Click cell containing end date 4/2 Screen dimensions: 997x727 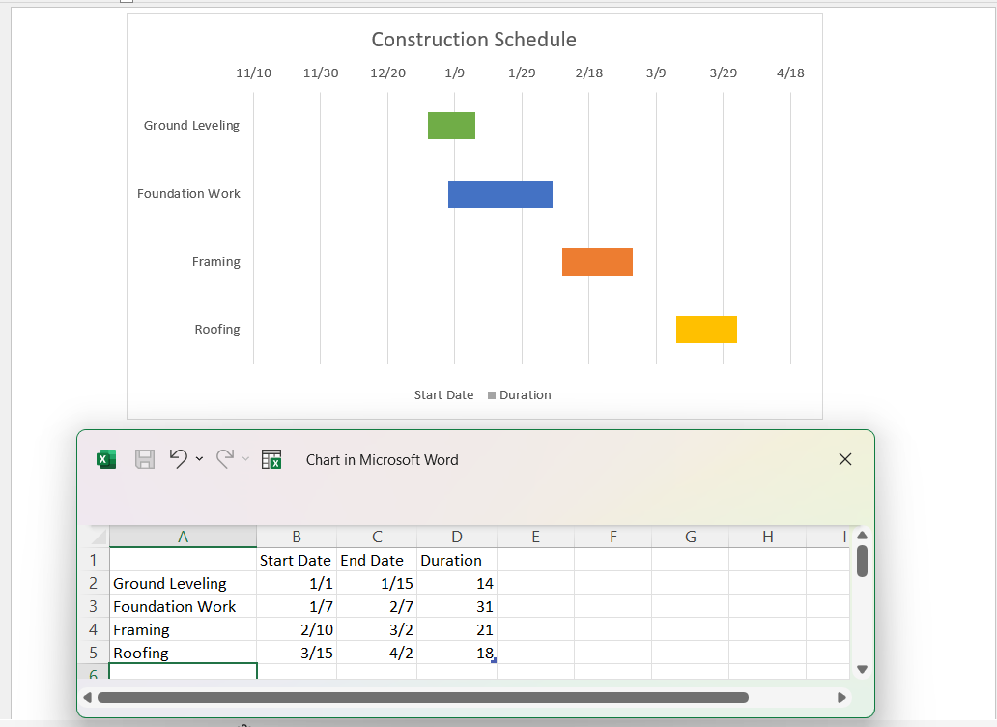(377, 653)
